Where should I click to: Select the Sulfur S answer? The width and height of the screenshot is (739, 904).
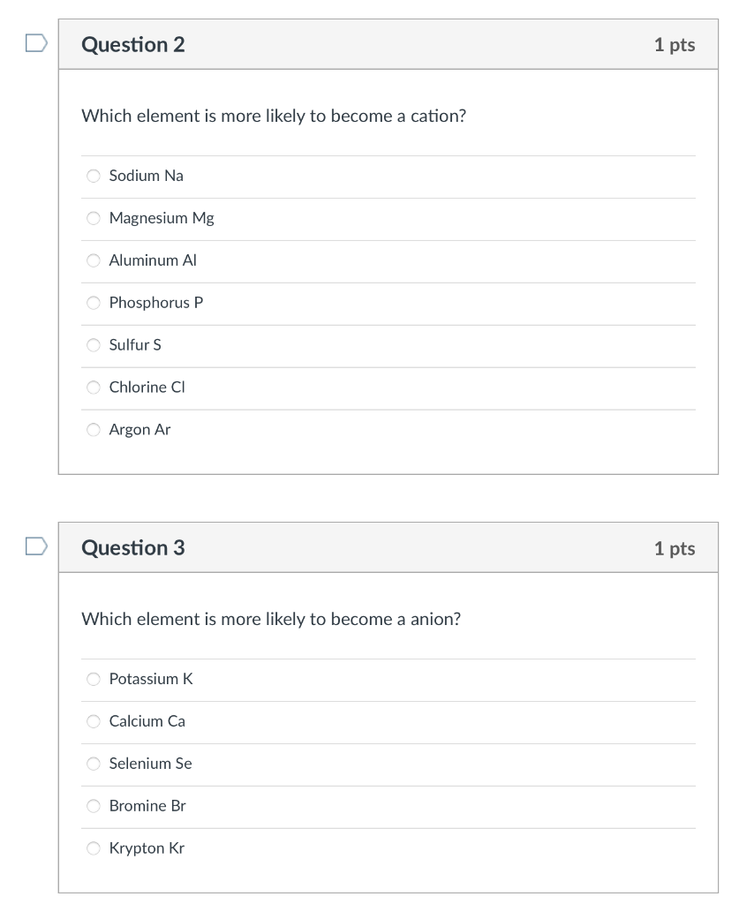pos(93,345)
